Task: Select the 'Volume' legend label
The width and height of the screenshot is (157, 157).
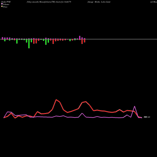Action: (x=6, y=4)
